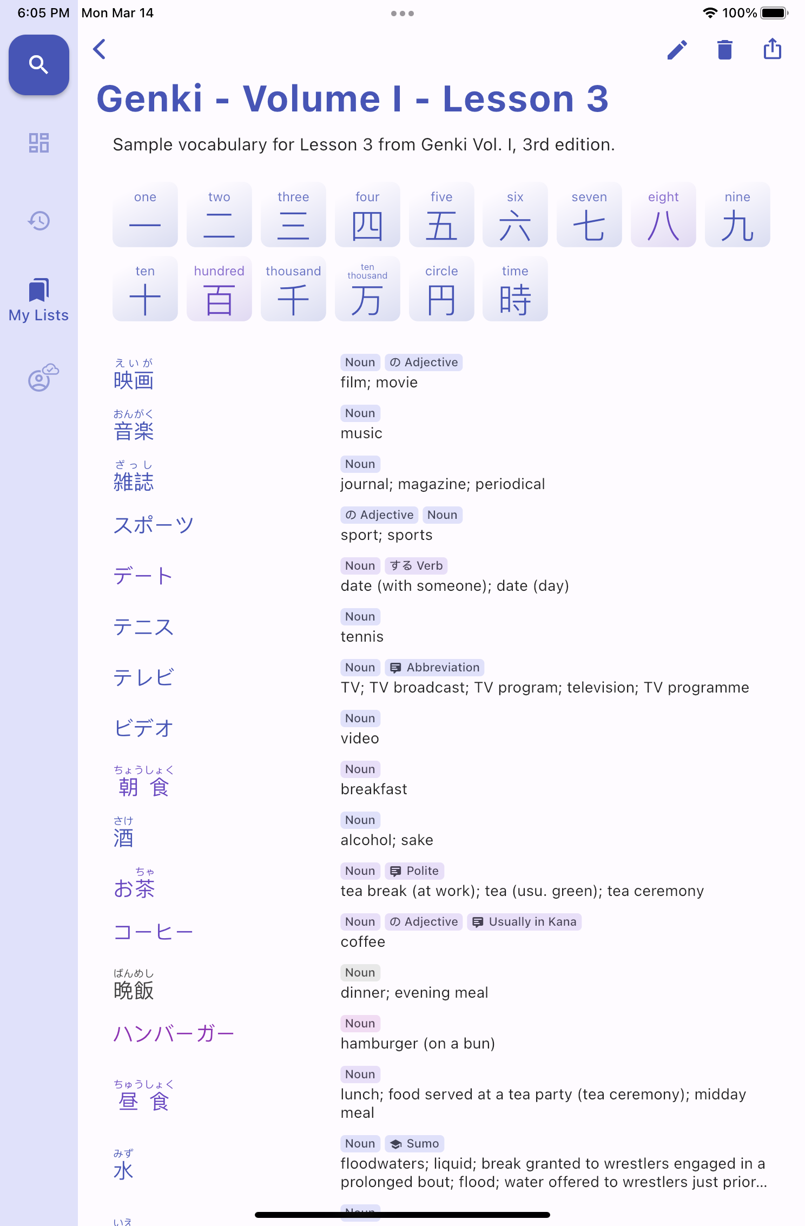
Task: Tap the battery indicator in status bar
Action: pyautogui.click(x=774, y=13)
